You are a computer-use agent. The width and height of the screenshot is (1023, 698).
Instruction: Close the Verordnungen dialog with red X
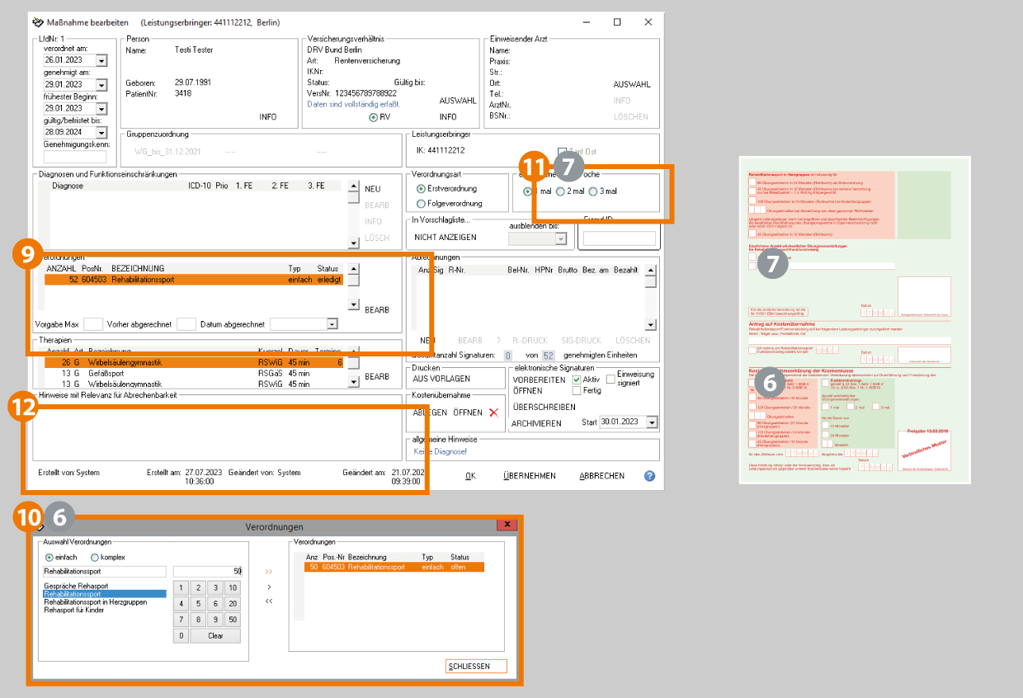[x=506, y=525]
